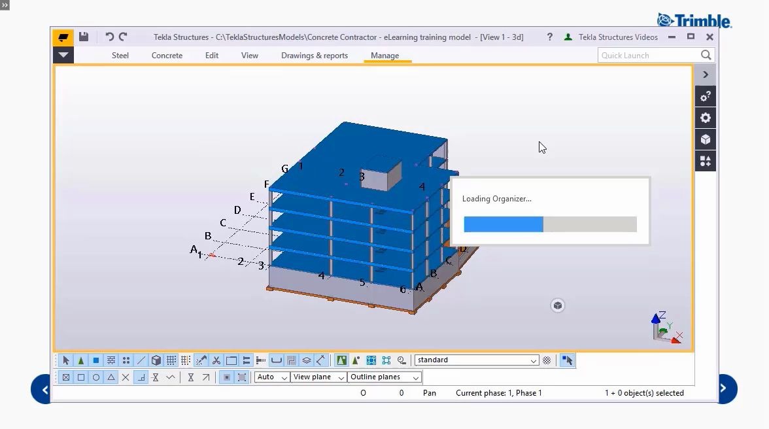Image resolution: width=769 pixels, height=429 pixels.
Task: Toggle select connections green triangle switch
Action: point(81,360)
